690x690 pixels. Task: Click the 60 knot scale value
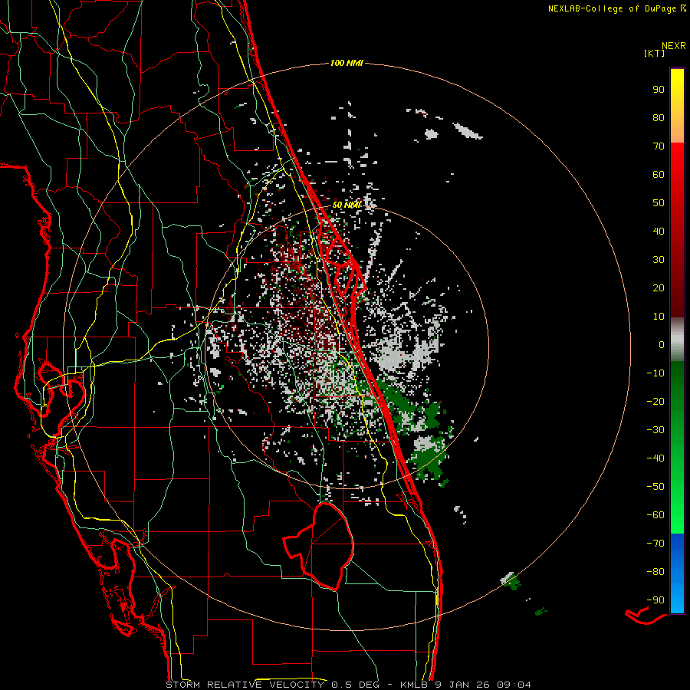click(659, 174)
